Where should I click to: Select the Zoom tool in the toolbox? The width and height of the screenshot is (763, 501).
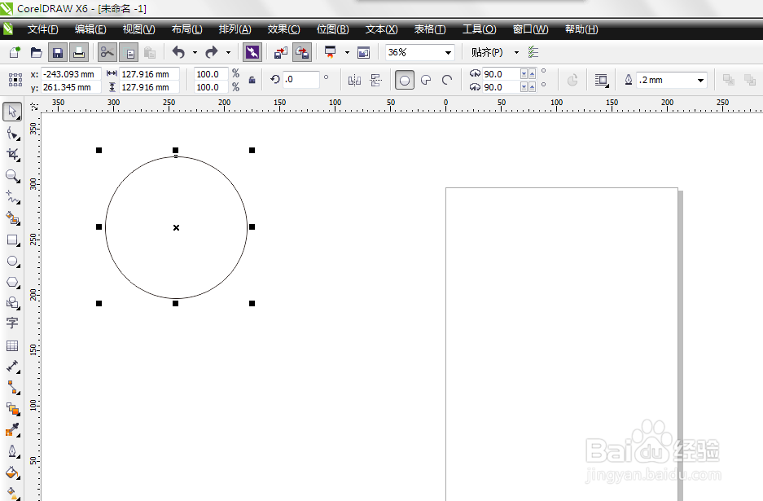(x=12, y=176)
